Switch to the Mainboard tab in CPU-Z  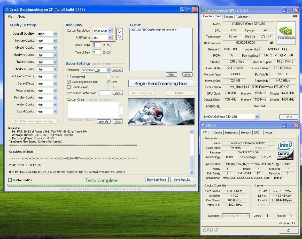pos(231,132)
